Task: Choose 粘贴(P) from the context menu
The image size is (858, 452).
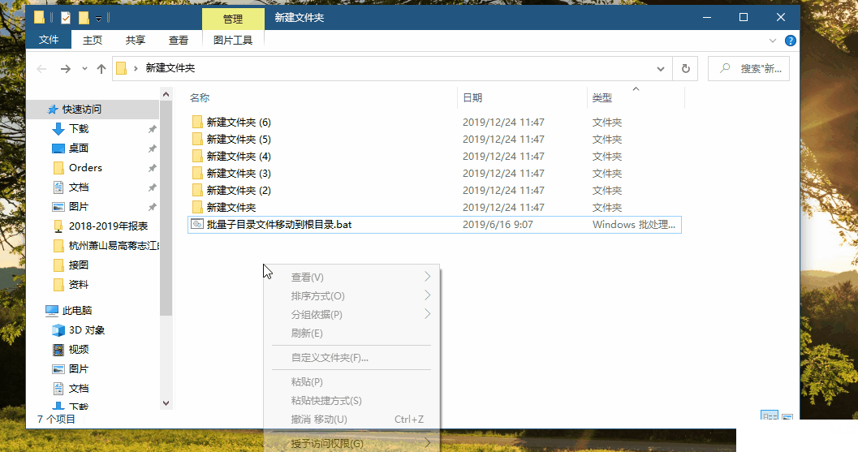Action: (351, 382)
